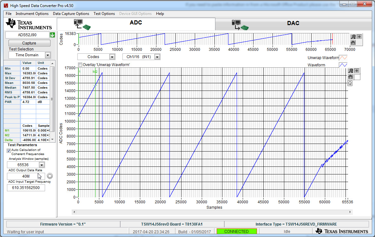Click the RMS value 4758.61
Viewport: 375px width, 237px height.
click(29, 92)
